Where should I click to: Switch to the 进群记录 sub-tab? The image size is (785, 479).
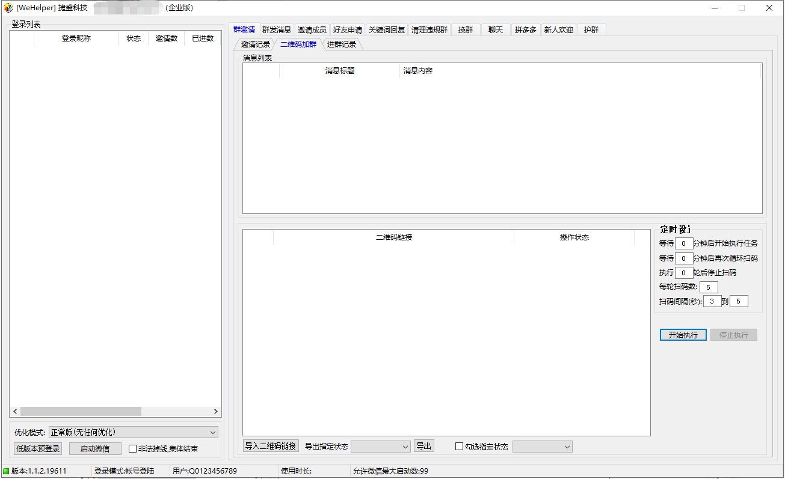coord(342,43)
